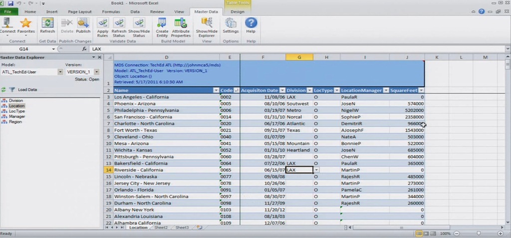Switch to the Insert ribbon tab
Viewport: 511px width, 238px height.
52,12
